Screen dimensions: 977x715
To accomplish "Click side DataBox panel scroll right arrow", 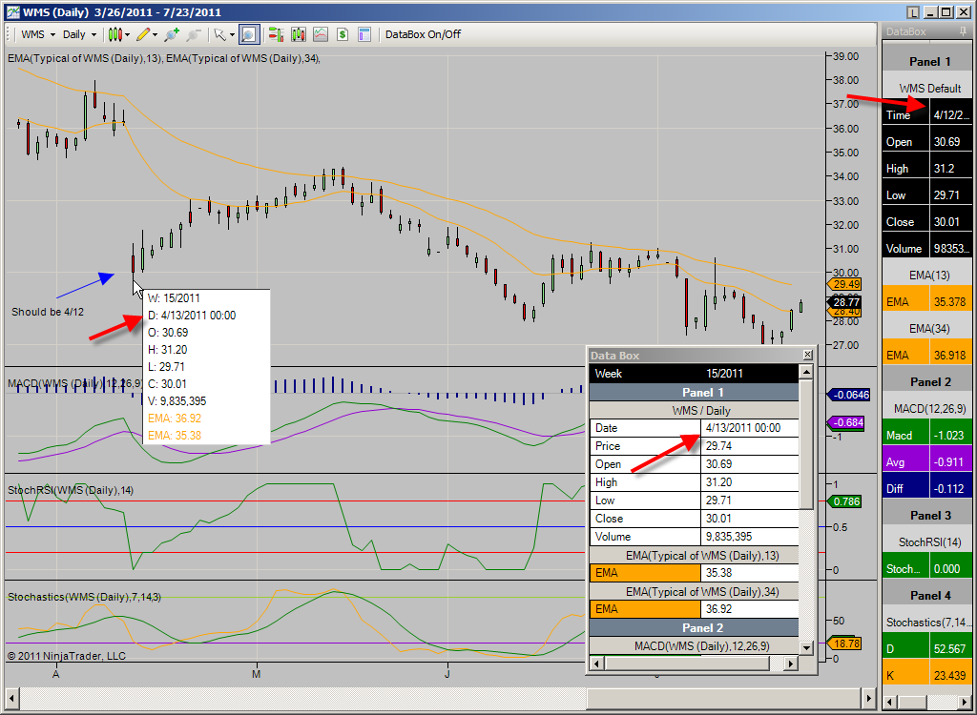I will tap(966, 702).
